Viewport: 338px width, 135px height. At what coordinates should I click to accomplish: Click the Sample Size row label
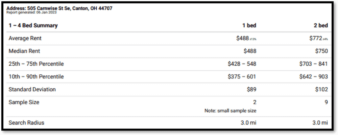(24, 102)
